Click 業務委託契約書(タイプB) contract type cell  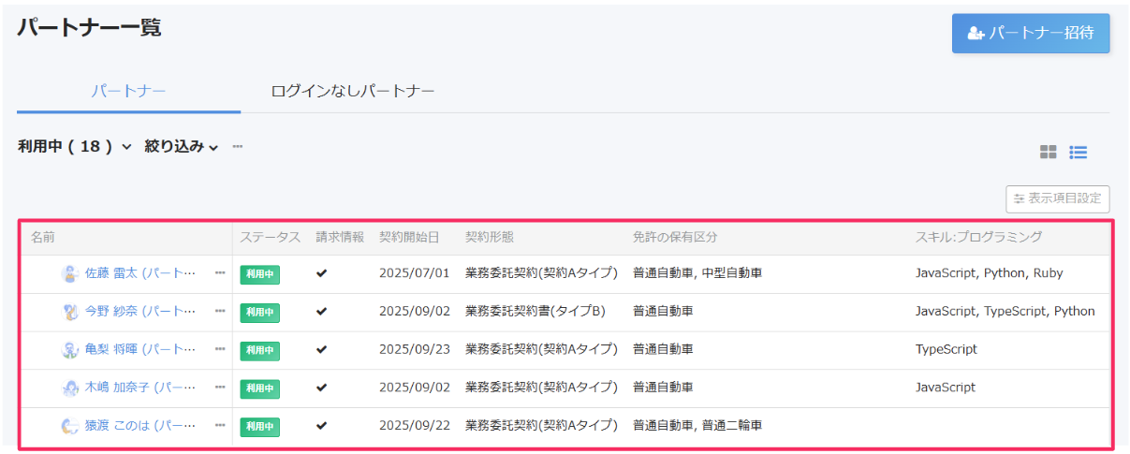click(x=536, y=311)
